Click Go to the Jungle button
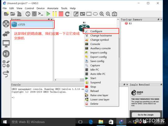The height and width of the screenshot is (126, 168). [x=146, y=115]
